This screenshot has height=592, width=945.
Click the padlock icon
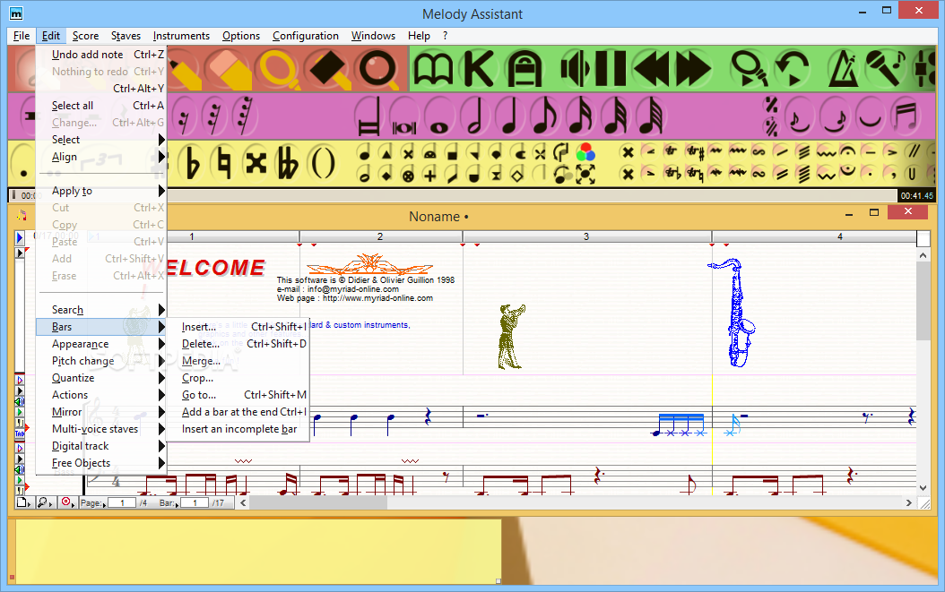[x=525, y=69]
